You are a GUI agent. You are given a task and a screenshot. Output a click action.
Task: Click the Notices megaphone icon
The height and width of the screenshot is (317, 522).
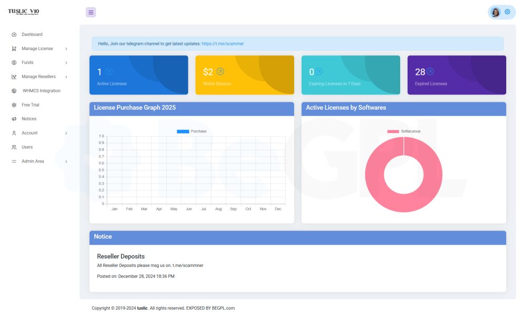13,119
